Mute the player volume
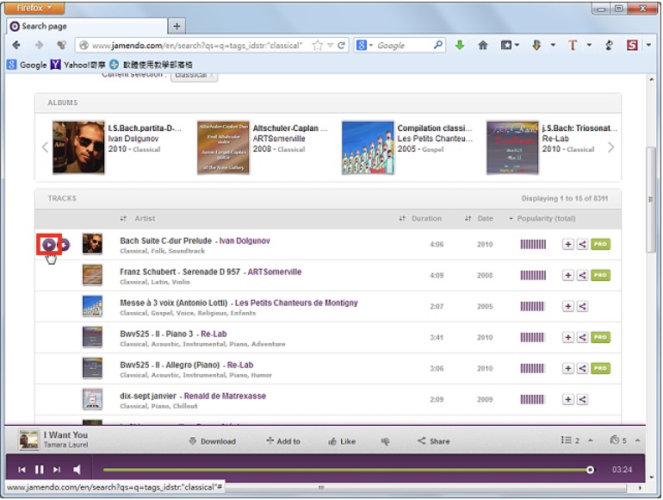Screen dimensions: 663x500 pos(77,470)
